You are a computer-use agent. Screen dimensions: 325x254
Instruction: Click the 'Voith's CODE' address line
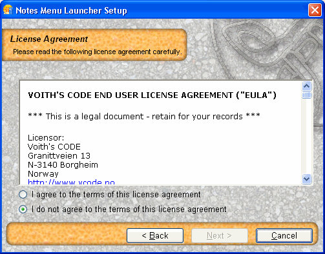[x=54, y=147]
